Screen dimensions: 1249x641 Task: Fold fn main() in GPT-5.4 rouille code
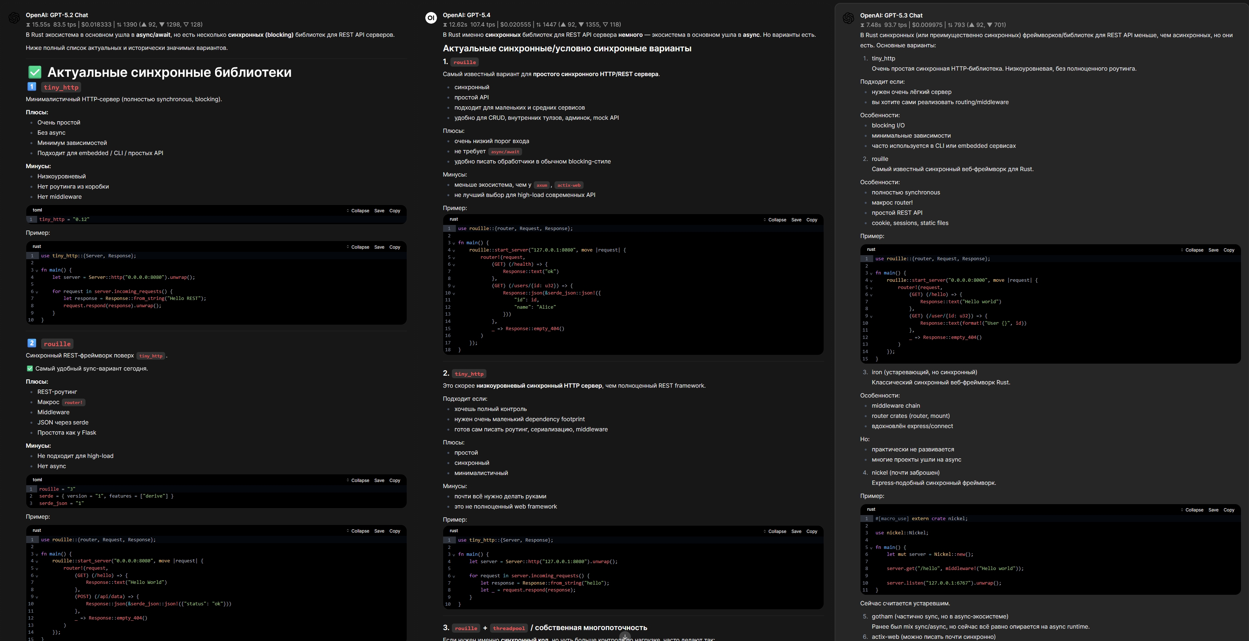(x=454, y=243)
